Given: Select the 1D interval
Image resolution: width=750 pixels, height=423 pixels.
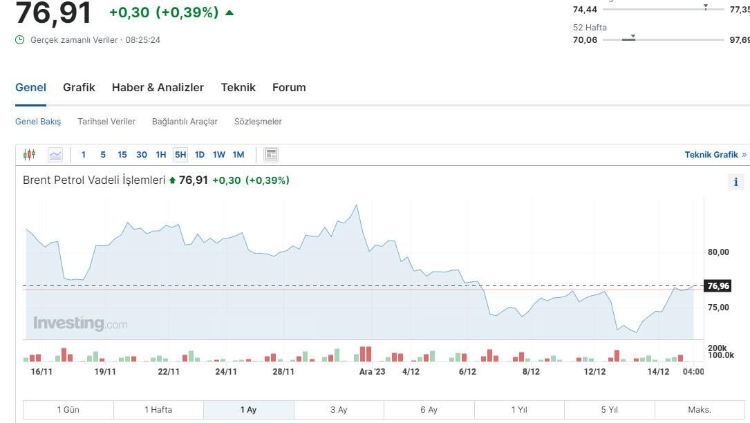Looking at the screenshot, I should click(199, 155).
